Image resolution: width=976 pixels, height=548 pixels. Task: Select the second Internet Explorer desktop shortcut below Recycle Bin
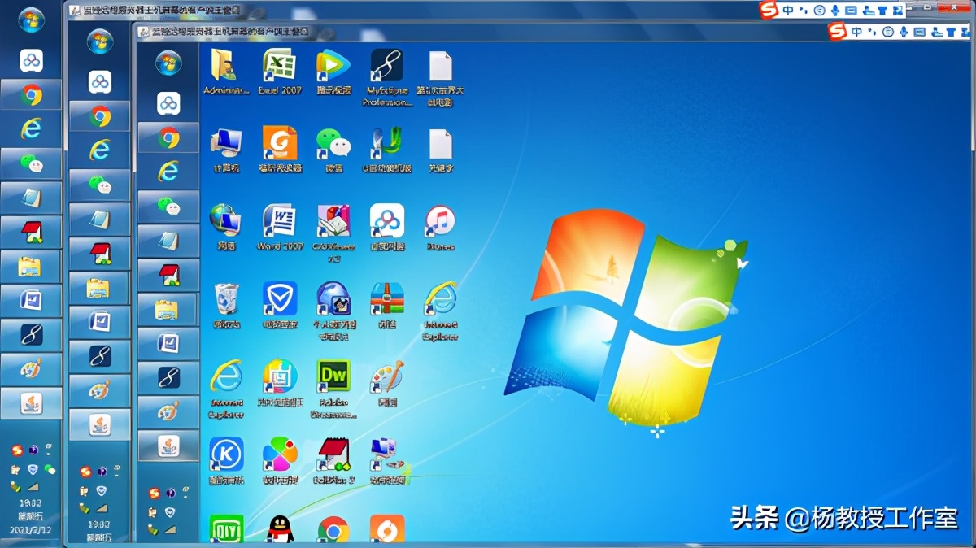click(x=225, y=389)
